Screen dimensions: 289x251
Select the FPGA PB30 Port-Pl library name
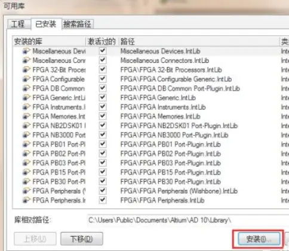59,182
